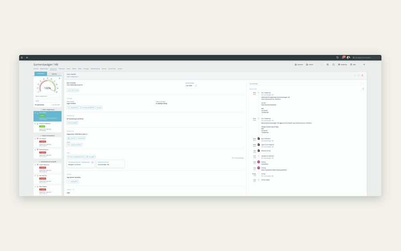Click the add service button under Tjänster
The width and height of the screenshot is (401, 251).
[73, 181]
